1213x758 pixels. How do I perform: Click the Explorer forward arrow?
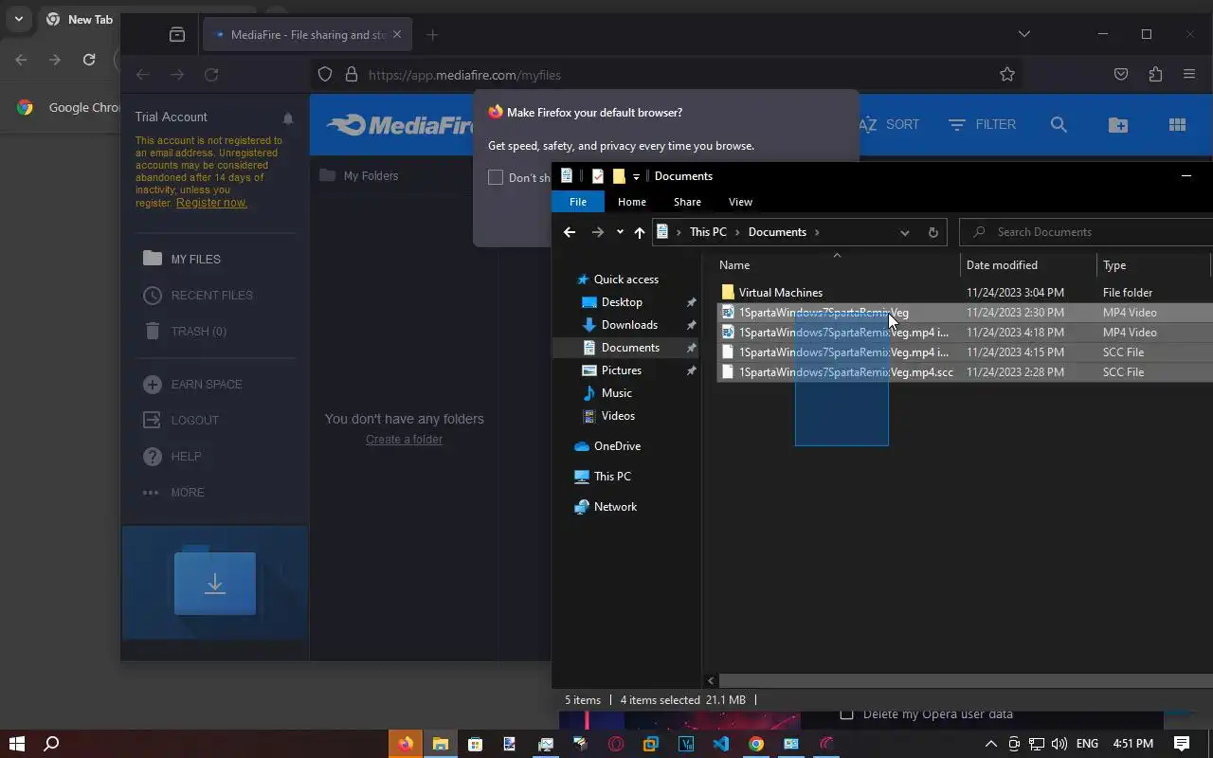pyautogui.click(x=597, y=232)
